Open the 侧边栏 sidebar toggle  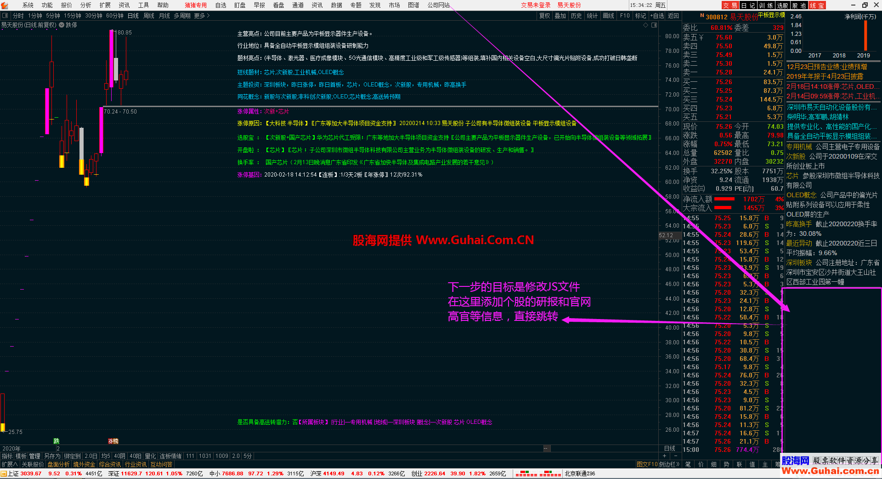(669, 464)
